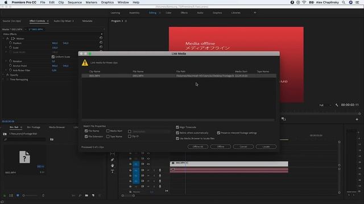Viewport: 364px width, 204px height.
Task: Select the Slip tool above the Pen tool
Action: click(113, 154)
